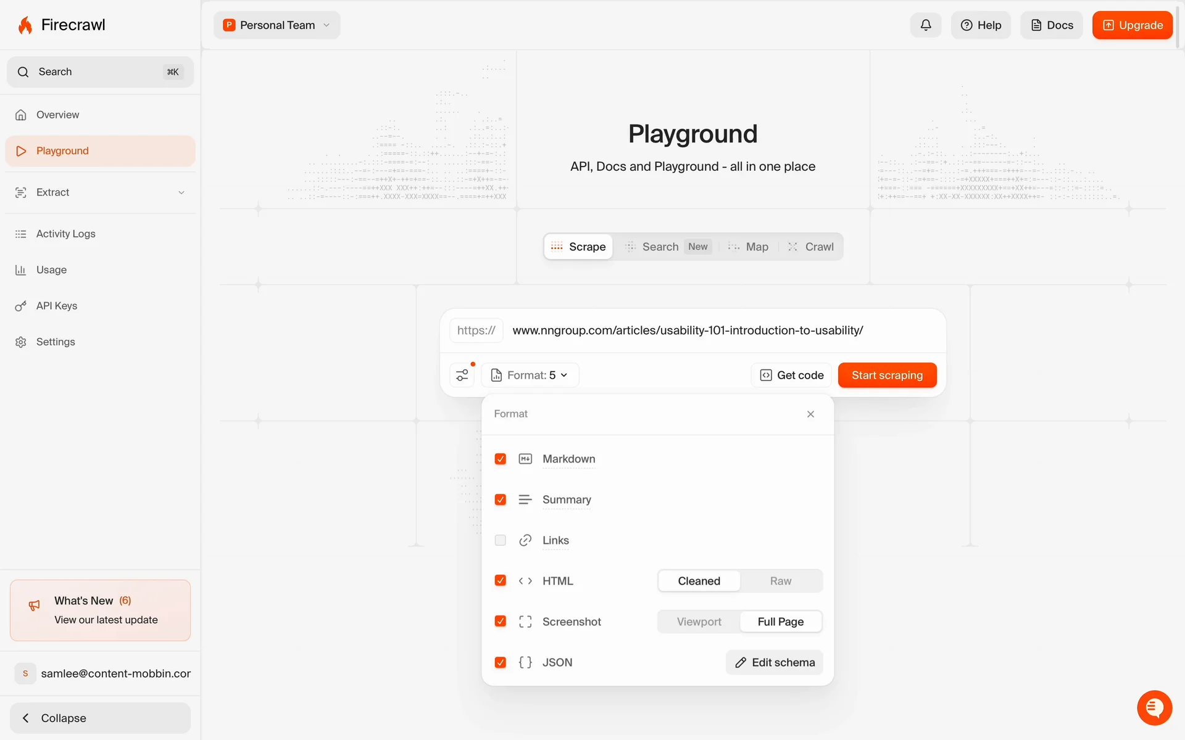This screenshot has height=740, width=1185.
Task: Go to Usage chart page
Action: 51,270
